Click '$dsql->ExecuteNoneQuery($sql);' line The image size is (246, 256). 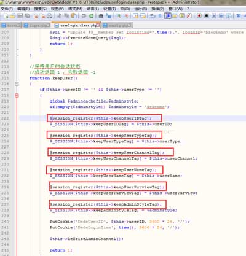88,38
